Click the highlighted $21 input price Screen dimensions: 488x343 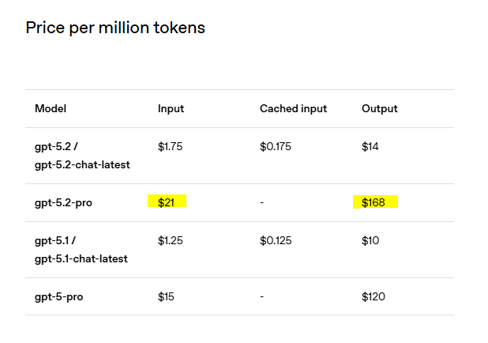click(x=166, y=203)
